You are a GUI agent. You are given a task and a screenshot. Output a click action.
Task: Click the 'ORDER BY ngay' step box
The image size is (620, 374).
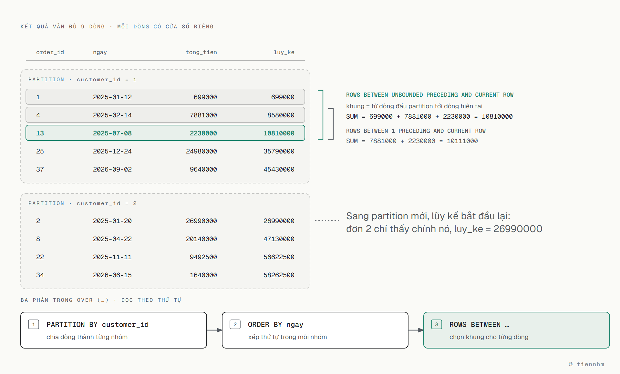[x=315, y=330]
